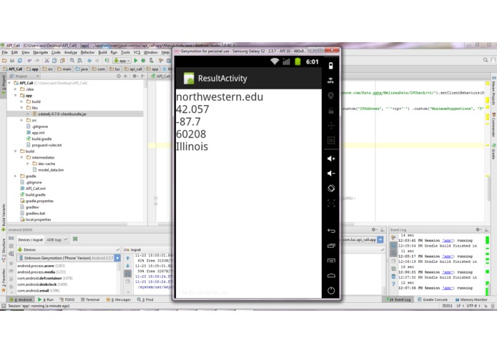Open the Project view selector dropdown
This screenshot has width=497, height=353.
click(24, 76)
